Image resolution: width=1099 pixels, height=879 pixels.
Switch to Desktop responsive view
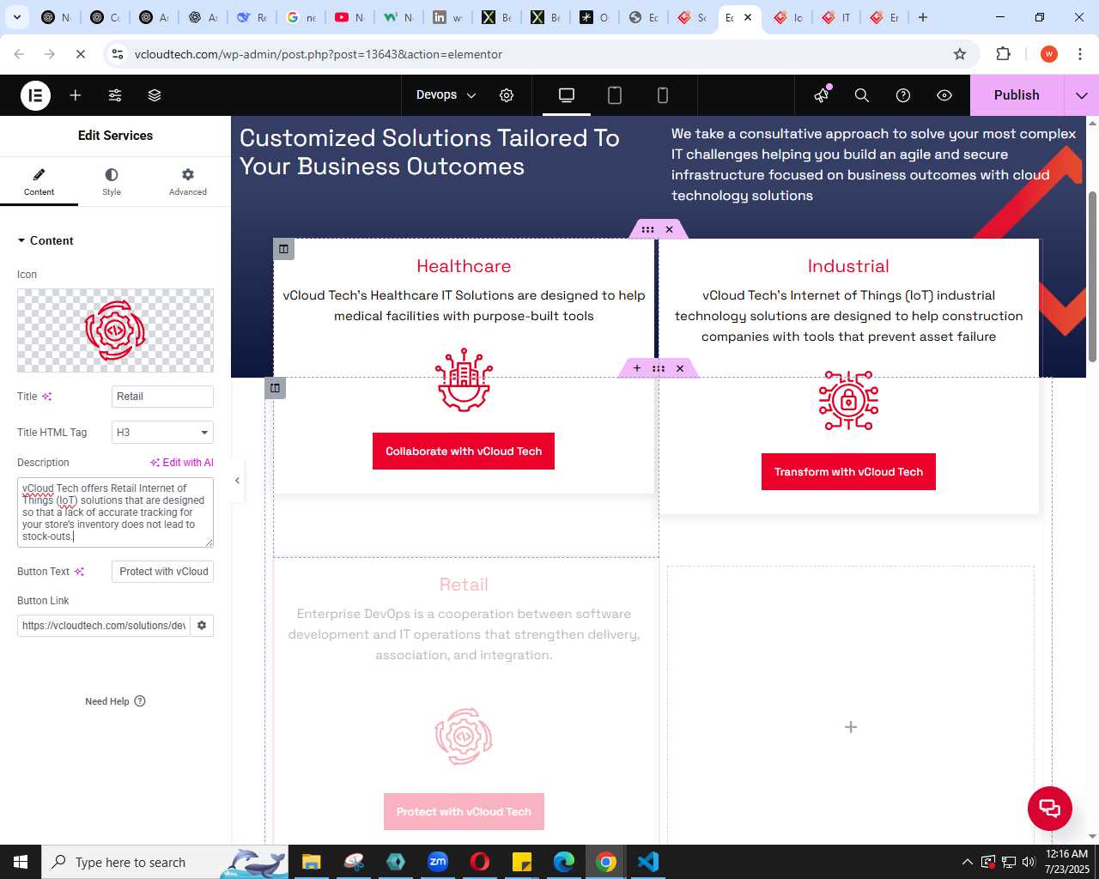coord(567,95)
